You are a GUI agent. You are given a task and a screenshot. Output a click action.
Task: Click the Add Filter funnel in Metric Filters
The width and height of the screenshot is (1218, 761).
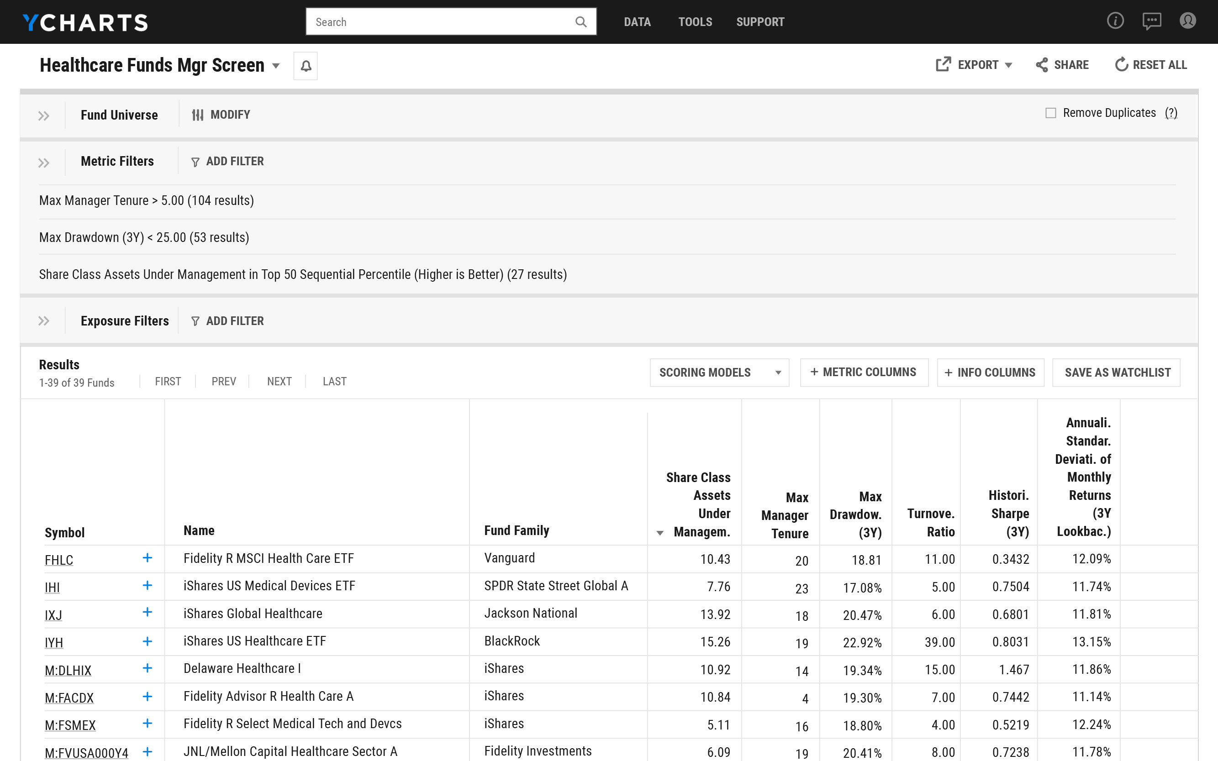pyautogui.click(x=195, y=161)
